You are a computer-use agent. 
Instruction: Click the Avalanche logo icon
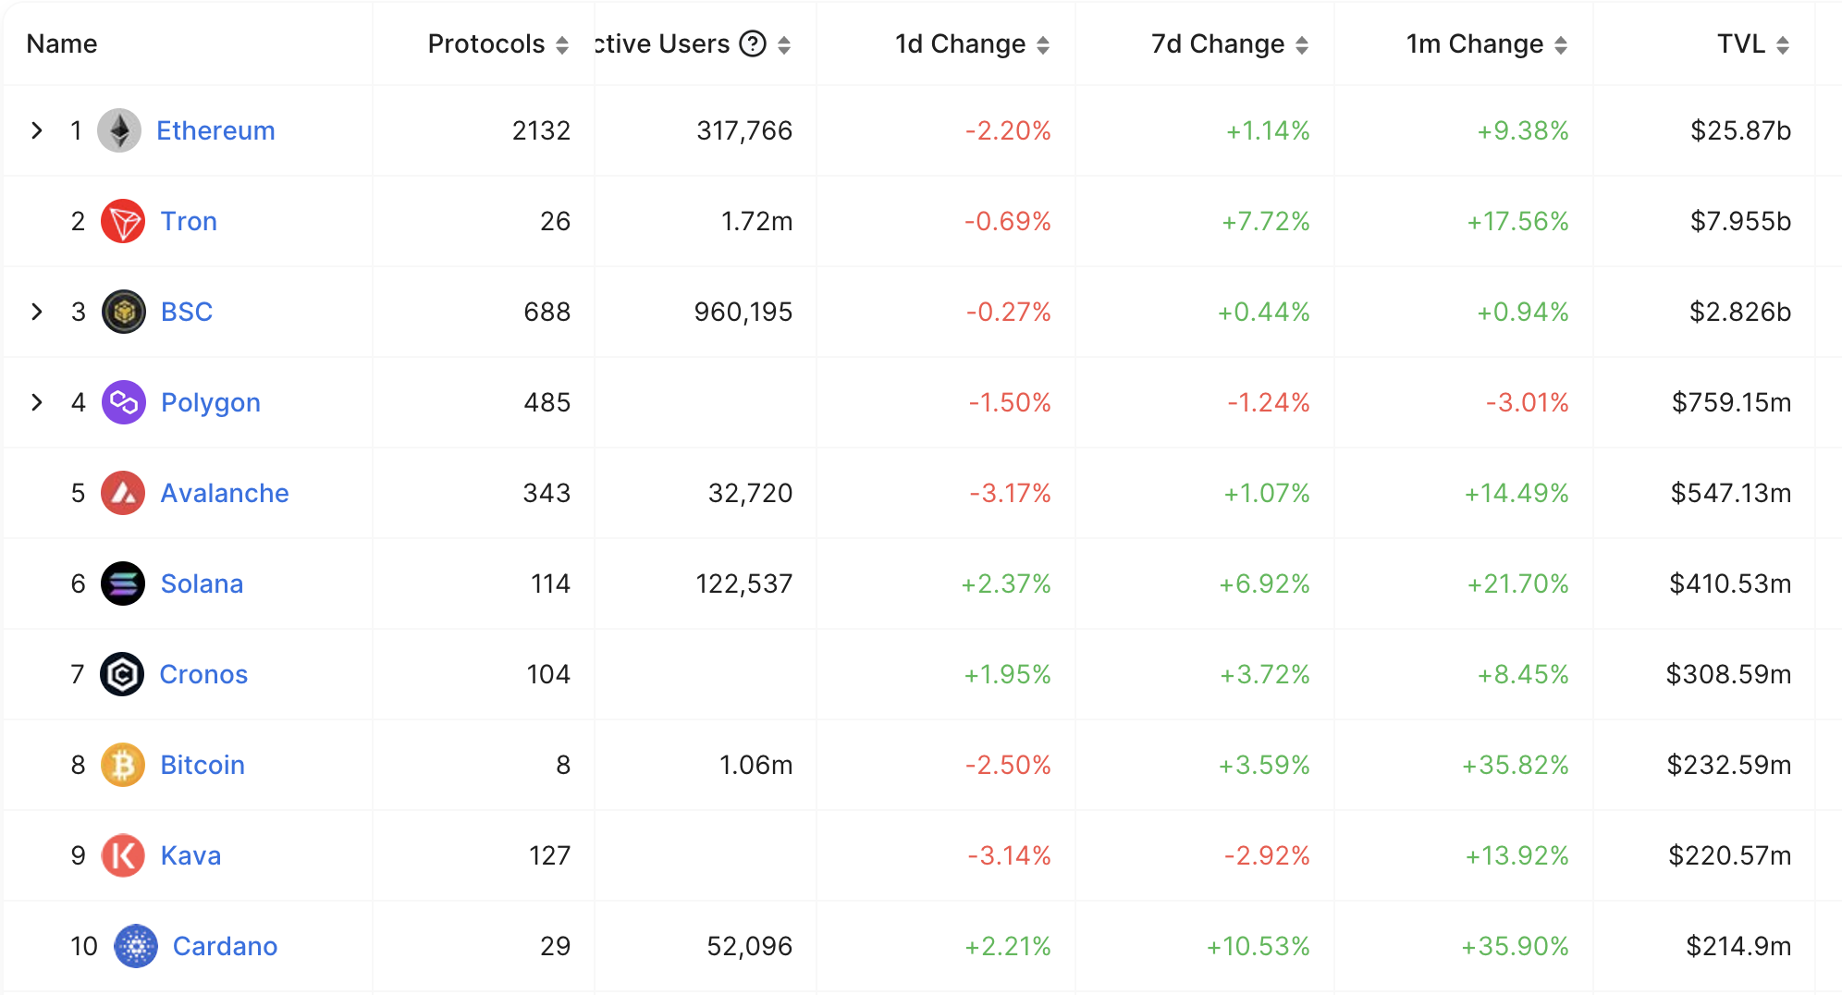coord(123,493)
